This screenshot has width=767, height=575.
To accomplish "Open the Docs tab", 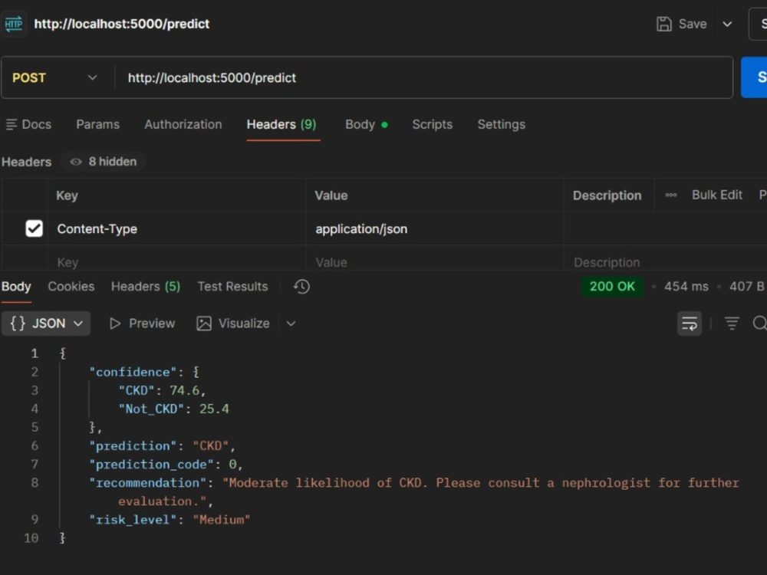I will coord(28,125).
